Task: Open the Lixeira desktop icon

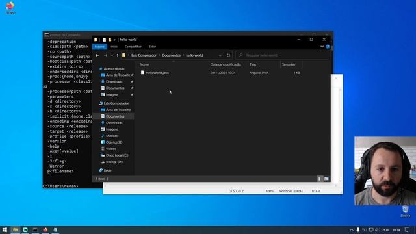Action: click(x=406, y=211)
